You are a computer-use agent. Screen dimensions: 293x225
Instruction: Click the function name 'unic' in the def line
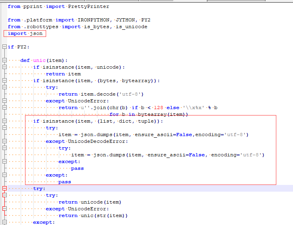tap(39, 60)
